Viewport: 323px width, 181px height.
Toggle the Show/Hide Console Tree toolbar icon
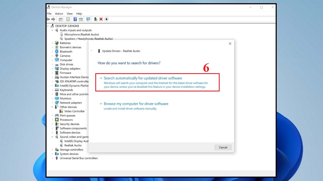pyautogui.click(x=61, y=19)
